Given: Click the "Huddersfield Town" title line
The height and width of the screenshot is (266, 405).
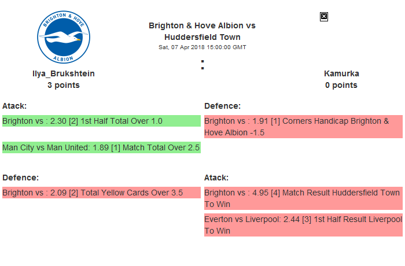Looking at the screenshot, I should coord(202,37).
